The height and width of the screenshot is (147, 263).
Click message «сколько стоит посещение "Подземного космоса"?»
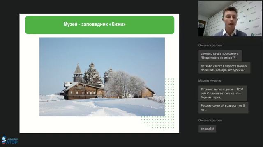220,56
